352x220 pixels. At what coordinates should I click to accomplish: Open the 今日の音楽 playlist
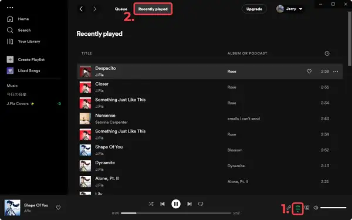click(16, 94)
